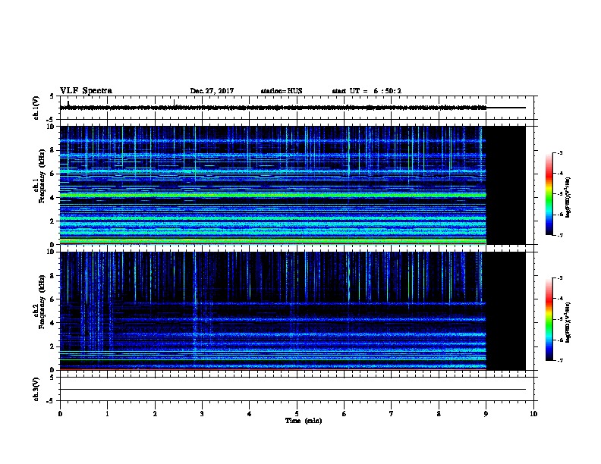Click the "-5" tick on the ch.3(V) axis

tap(51, 401)
